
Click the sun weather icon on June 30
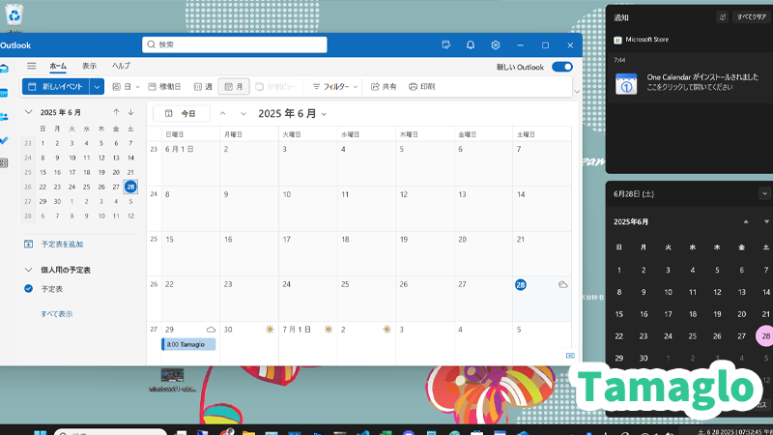pyautogui.click(x=270, y=330)
